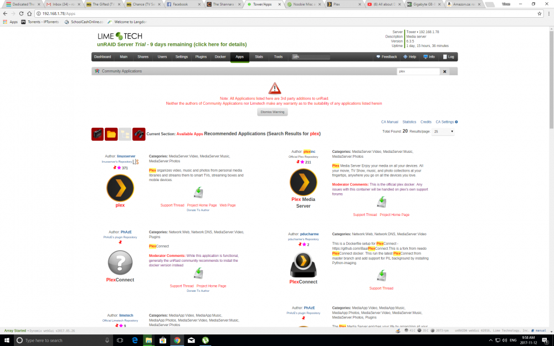Click the Community Applications header icon
554x346 pixels.
click(x=97, y=71)
